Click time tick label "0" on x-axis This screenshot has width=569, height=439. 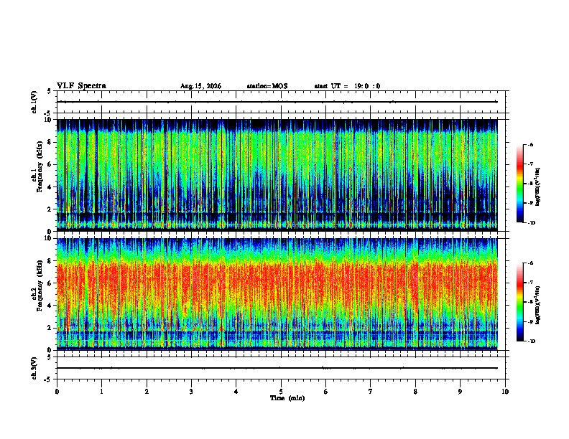(x=57, y=392)
